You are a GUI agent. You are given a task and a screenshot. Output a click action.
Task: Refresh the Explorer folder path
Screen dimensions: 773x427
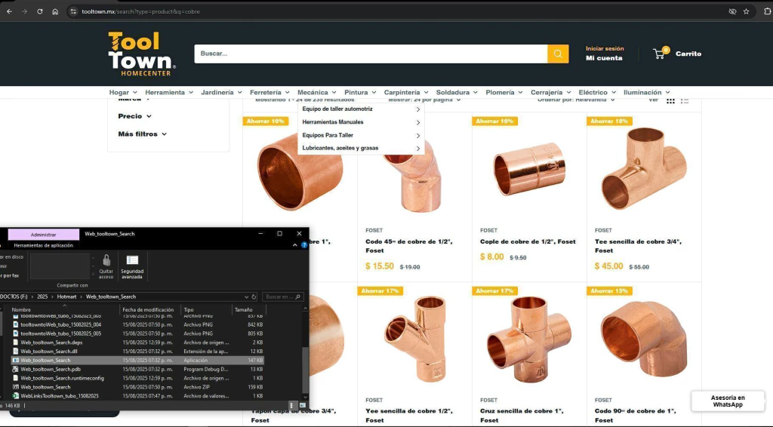click(x=254, y=296)
